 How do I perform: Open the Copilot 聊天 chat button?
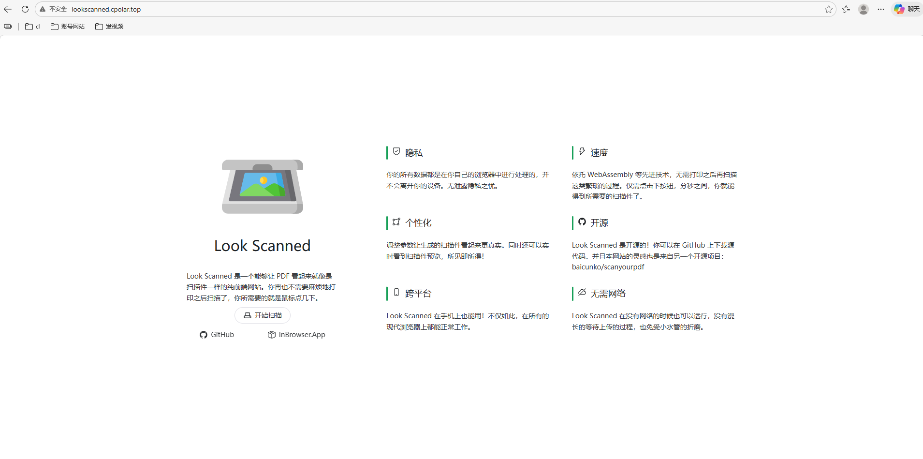point(907,9)
